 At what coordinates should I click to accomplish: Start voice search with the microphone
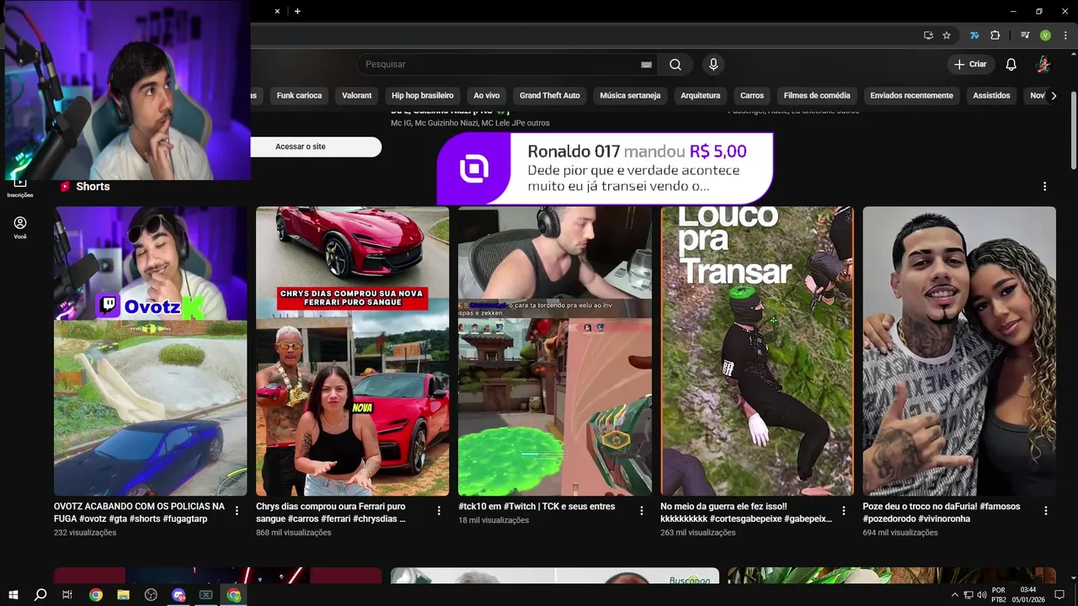(713, 64)
